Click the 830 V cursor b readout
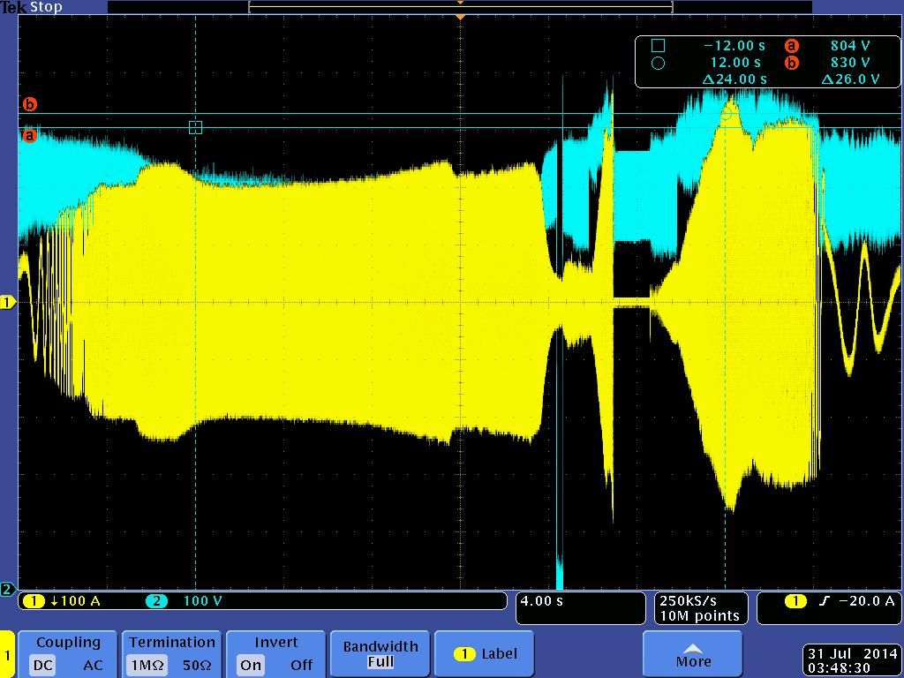The image size is (904, 678). tap(850, 63)
